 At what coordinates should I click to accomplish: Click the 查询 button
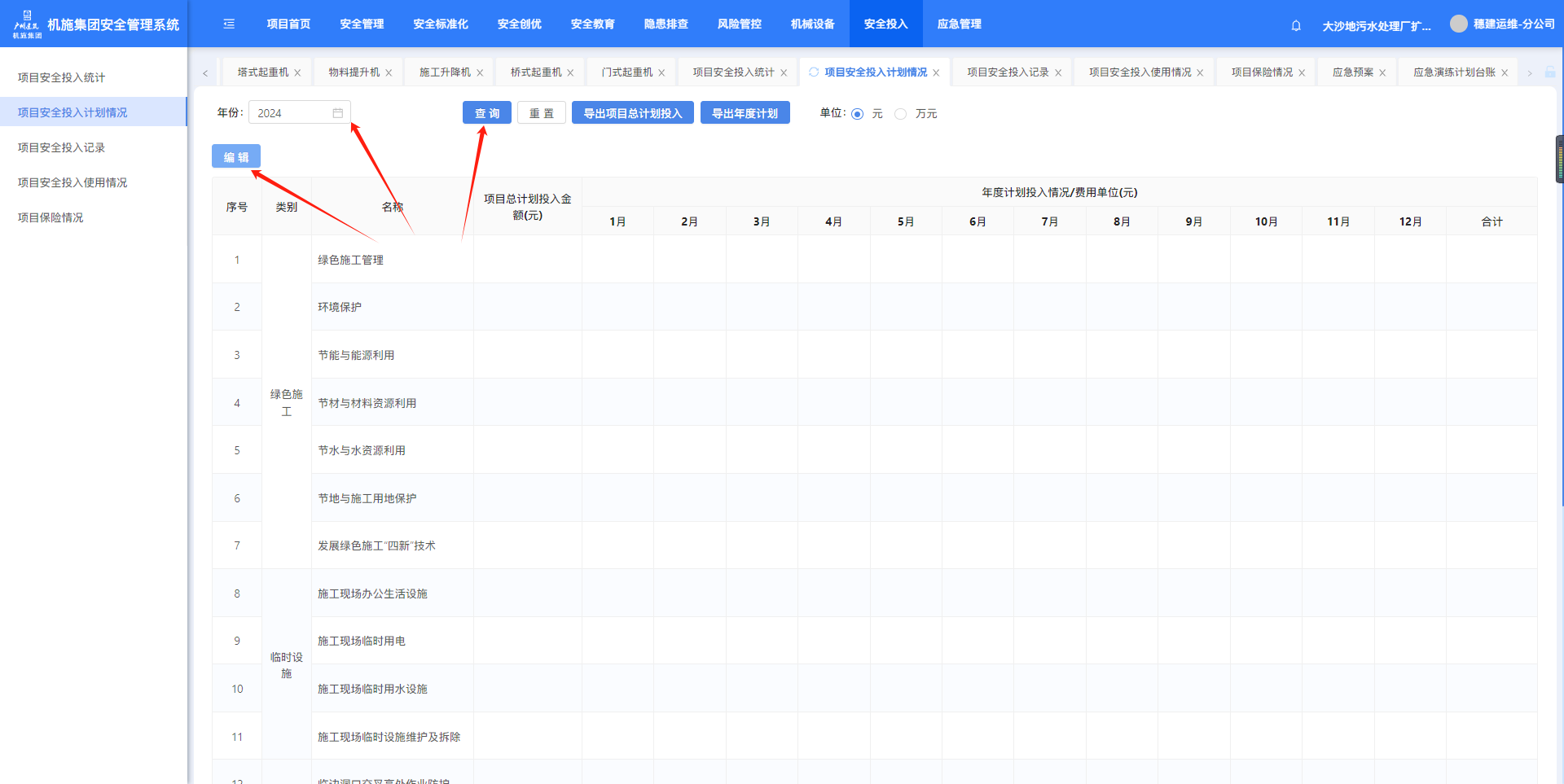[x=487, y=113]
